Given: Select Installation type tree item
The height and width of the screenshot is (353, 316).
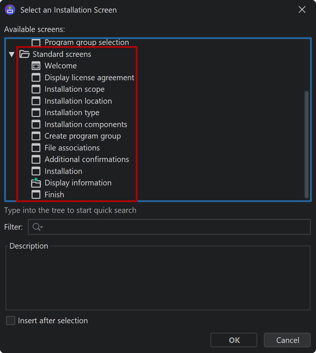Looking at the screenshot, I should tap(72, 113).
